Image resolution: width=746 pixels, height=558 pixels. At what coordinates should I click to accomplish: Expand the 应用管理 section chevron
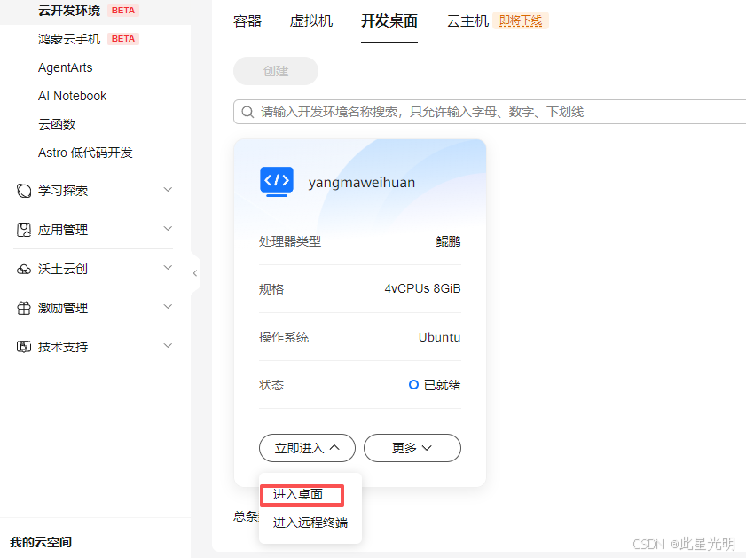point(168,229)
